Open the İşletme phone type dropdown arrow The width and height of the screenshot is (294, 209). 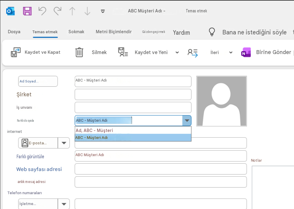64,204
